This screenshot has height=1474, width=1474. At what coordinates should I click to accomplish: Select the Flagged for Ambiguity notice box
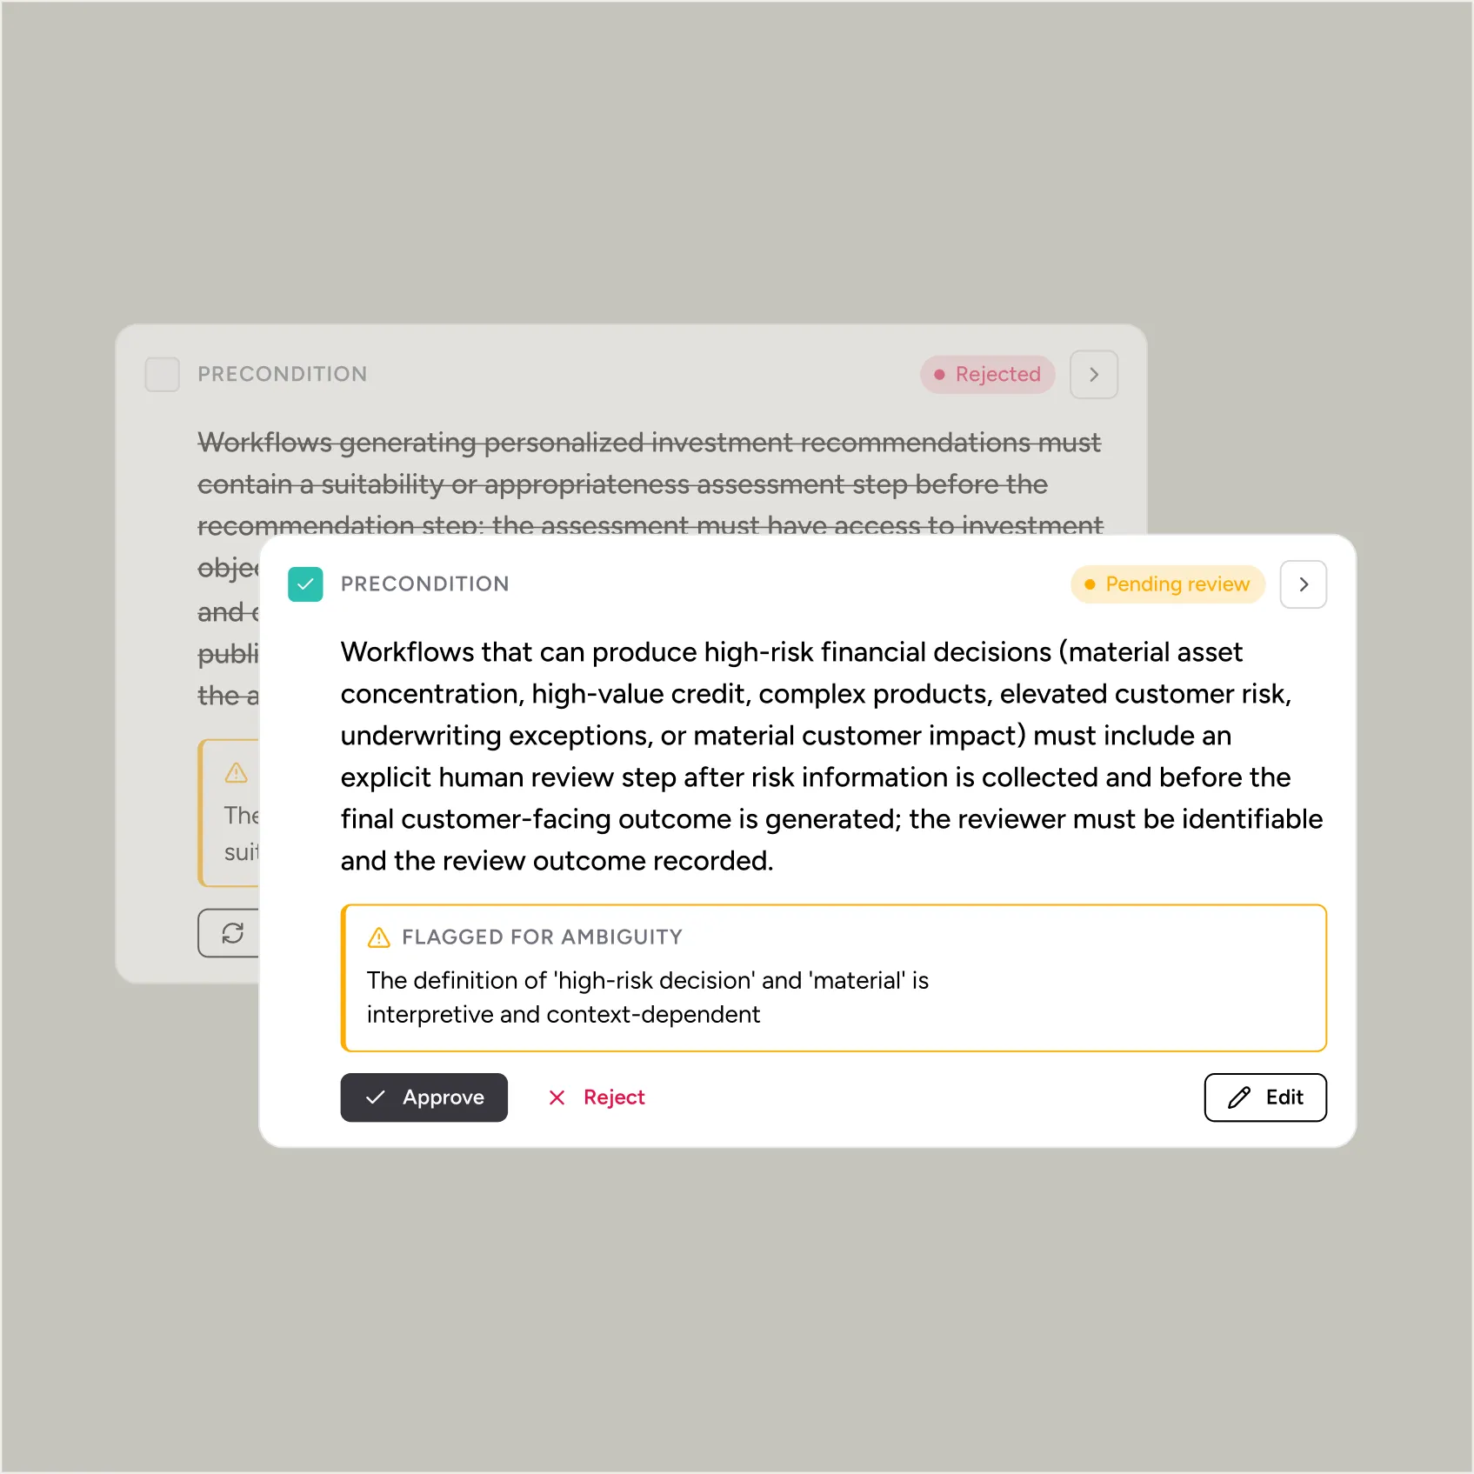point(834,978)
